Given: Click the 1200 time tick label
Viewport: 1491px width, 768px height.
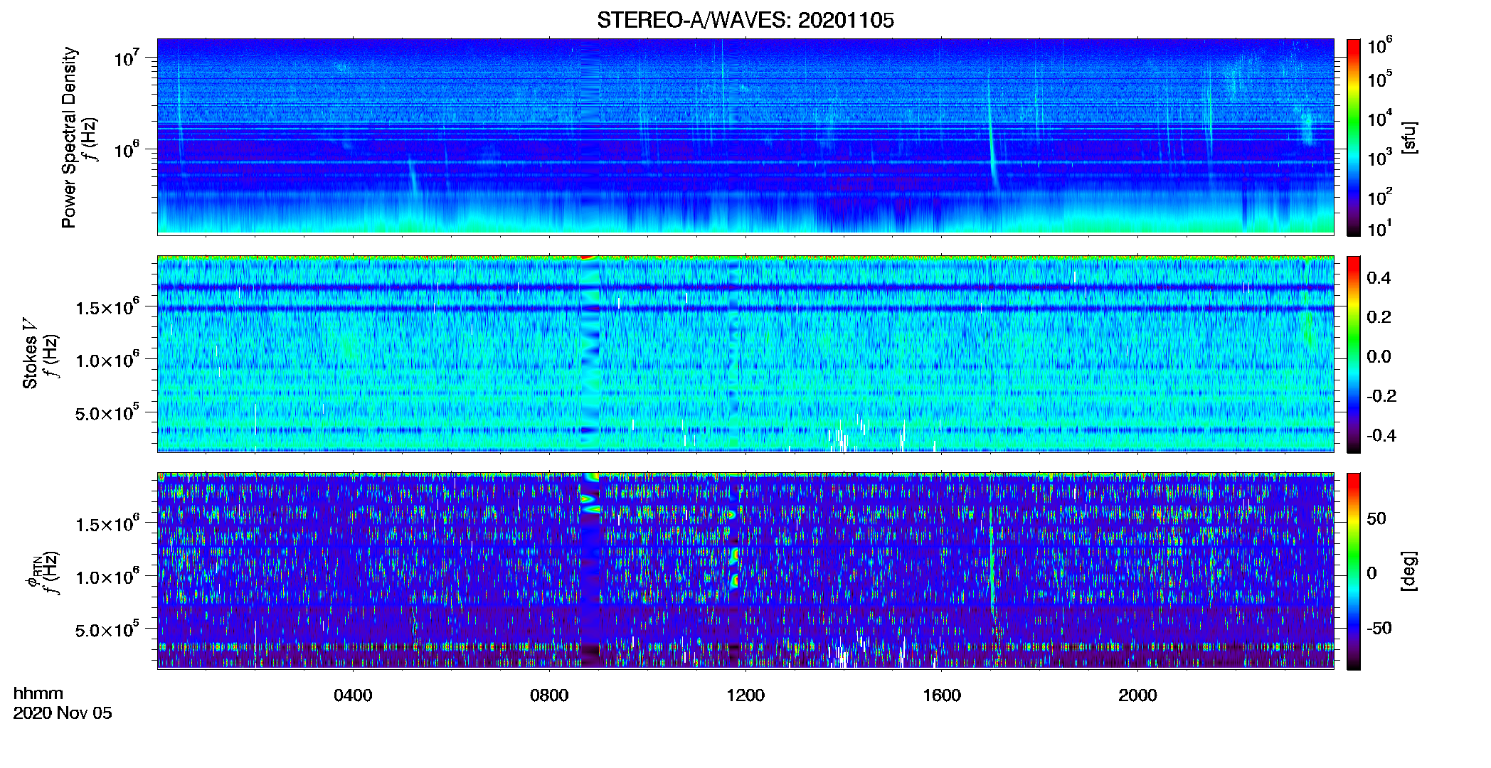Looking at the screenshot, I should coord(745,695).
